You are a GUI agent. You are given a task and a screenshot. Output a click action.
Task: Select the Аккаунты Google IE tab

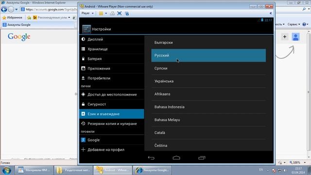(38, 25)
